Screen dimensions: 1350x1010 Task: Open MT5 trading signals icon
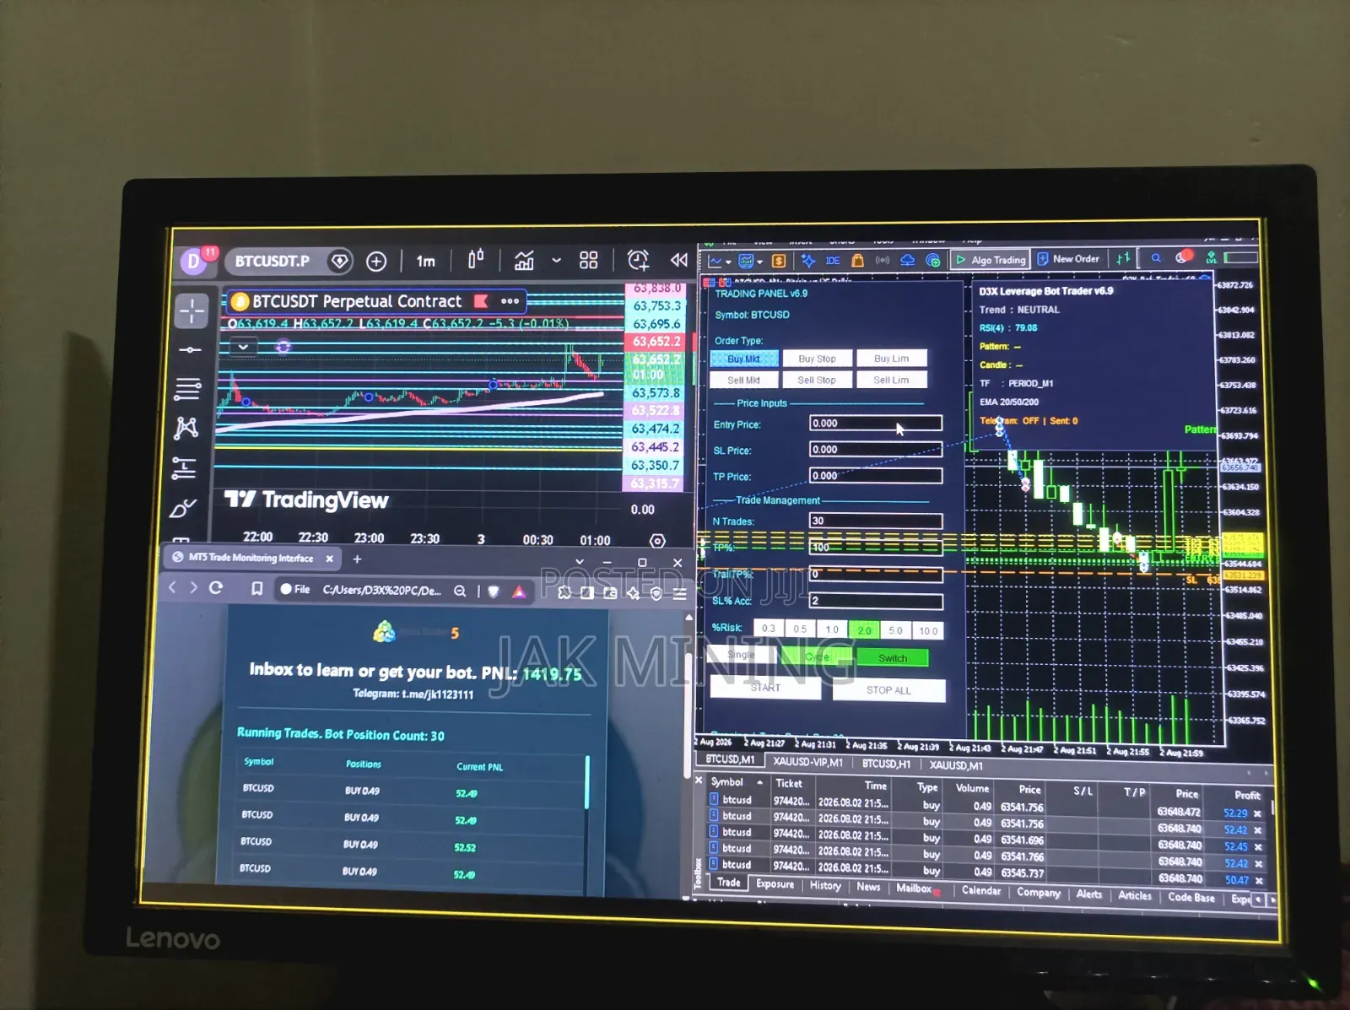tap(883, 260)
